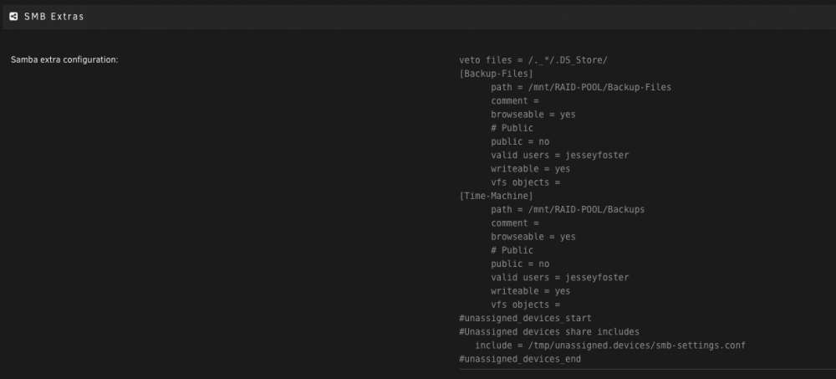The image size is (836, 379).
Task: Click the #unassigned_devices_start line
Action: point(525,318)
